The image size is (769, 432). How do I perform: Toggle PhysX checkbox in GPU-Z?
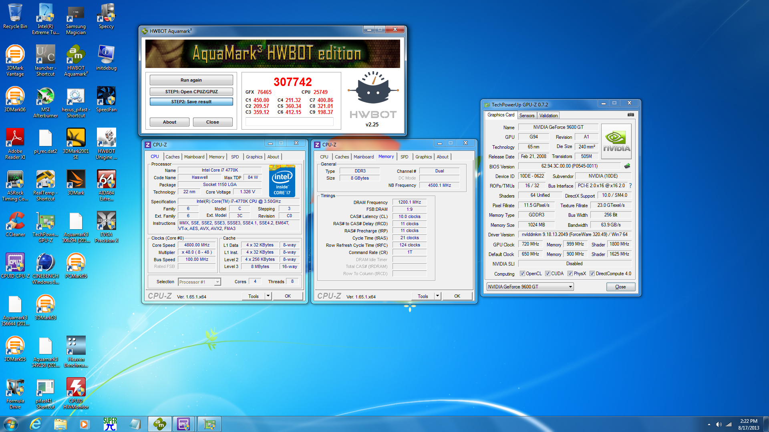(x=570, y=274)
